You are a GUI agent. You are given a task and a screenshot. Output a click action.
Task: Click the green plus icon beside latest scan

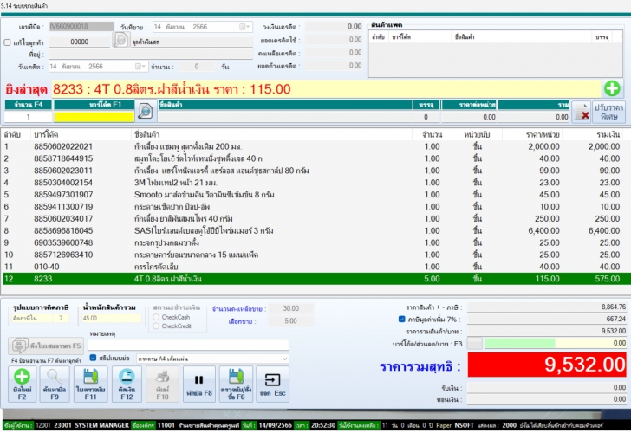[612, 88]
